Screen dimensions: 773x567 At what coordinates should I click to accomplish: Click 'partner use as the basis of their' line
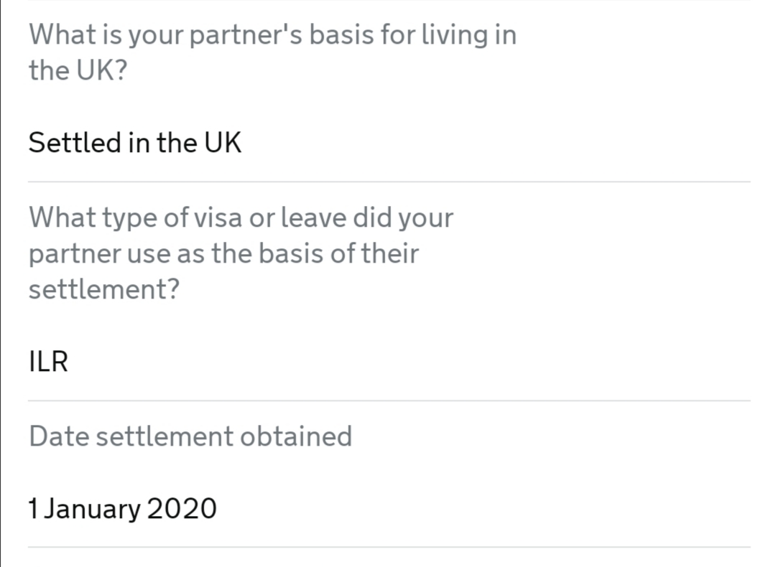(224, 253)
